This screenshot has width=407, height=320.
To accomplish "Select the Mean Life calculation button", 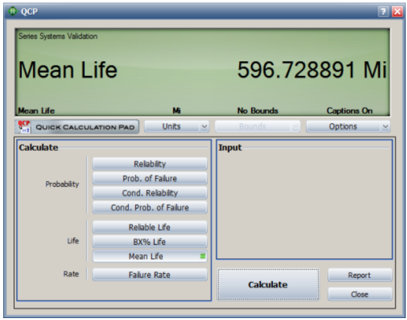I will (150, 256).
